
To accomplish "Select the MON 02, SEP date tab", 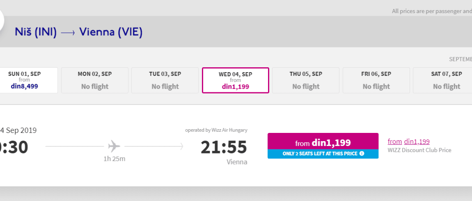I will [95, 80].
